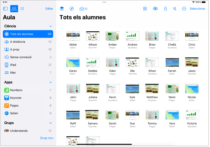Open the inbox tray showing 12
Viewport: 210px width, 147px height.
[83, 9]
